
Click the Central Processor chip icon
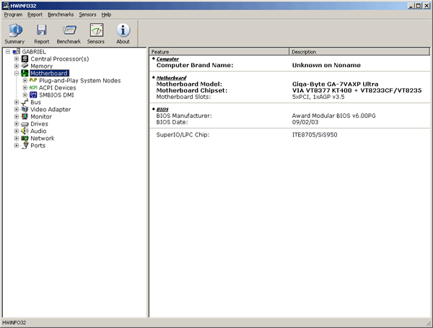25,59
